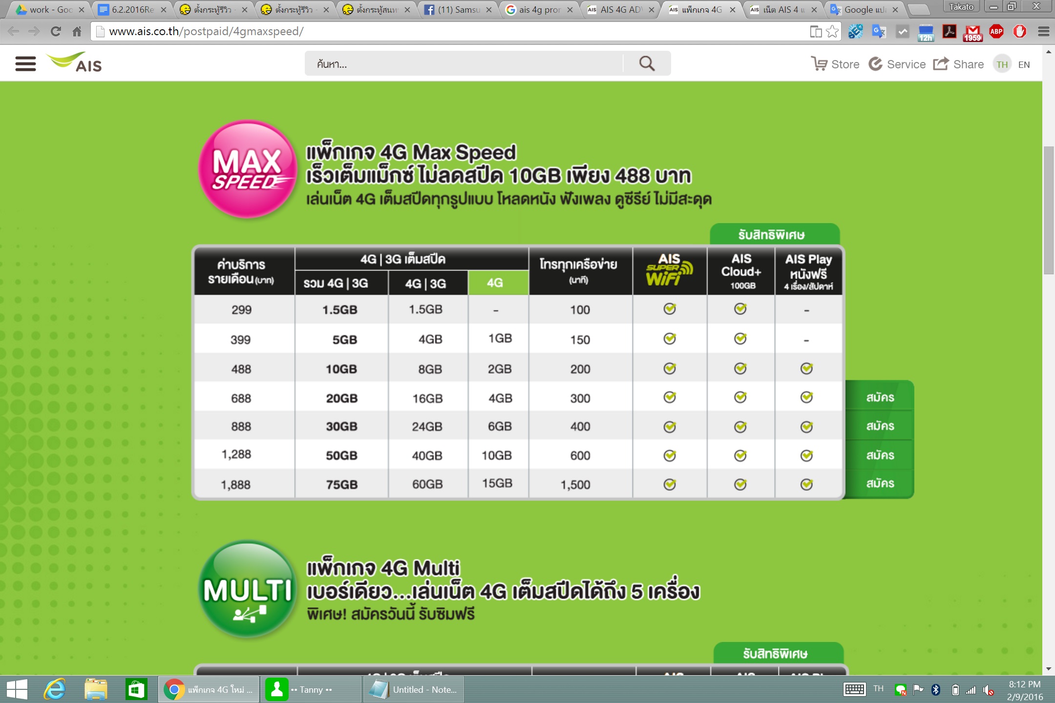Bookmark this page with the star
This screenshot has height=703, width=1055.
832,32
